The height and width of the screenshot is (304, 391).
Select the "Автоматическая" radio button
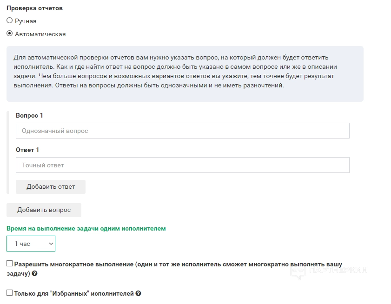[x=10, y=33]
